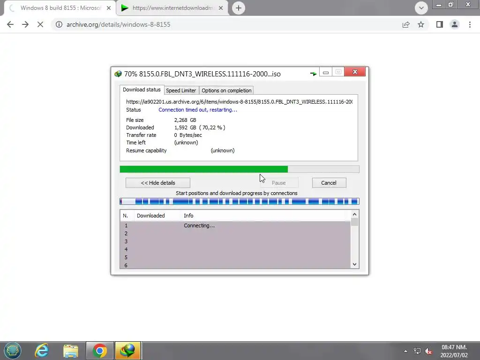Viewport: 480px width, 360px height.
Task: Click the Hide details button
Action: point(158,183)
